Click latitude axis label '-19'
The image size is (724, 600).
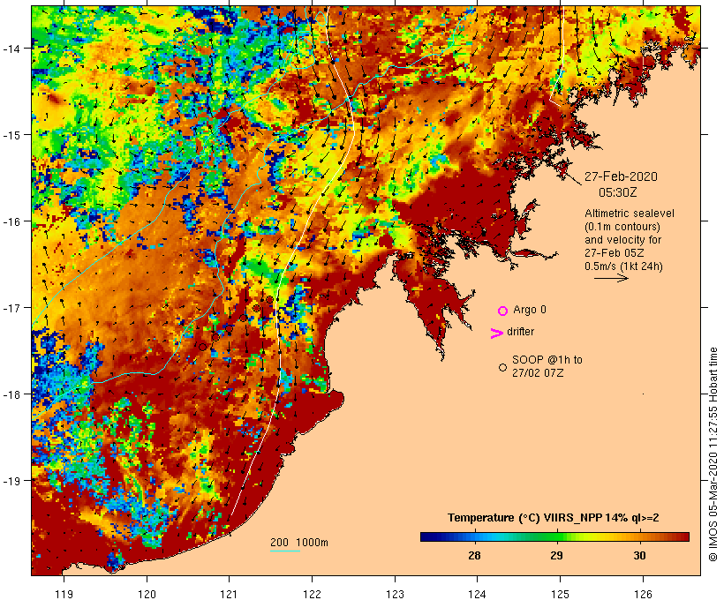11,481
